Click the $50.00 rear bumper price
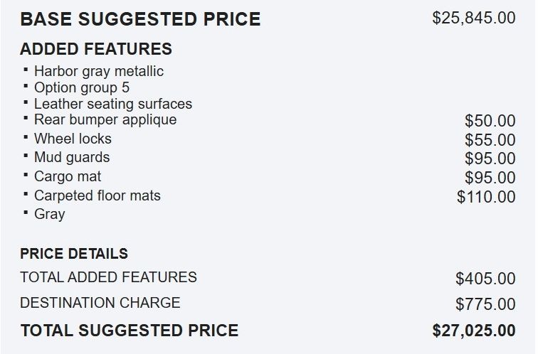 pyautogui.click(x=490, y=121)
